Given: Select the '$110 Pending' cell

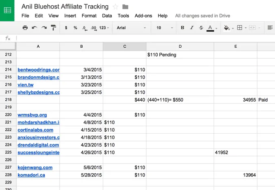Looking at the screenshot, I should 180,55.
